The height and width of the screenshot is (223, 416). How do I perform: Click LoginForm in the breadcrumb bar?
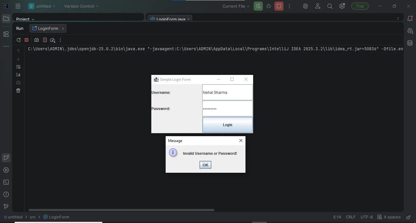click(x=56, y=217)
